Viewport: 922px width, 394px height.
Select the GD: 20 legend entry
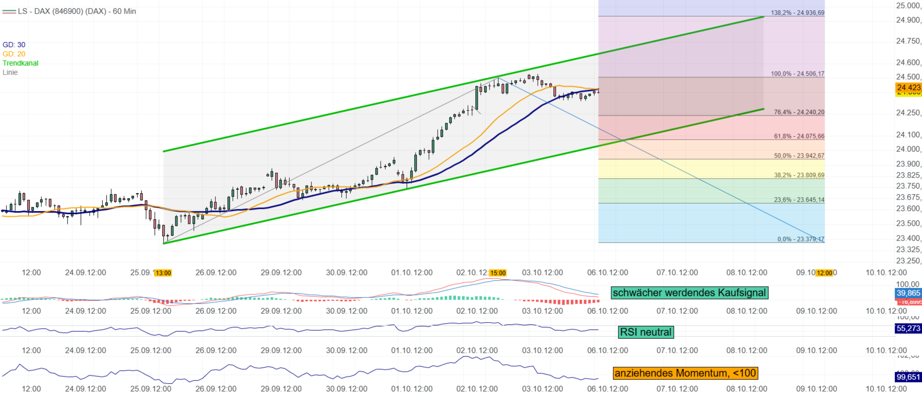(14, 54)
